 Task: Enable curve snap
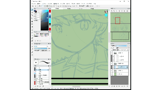[x=56, y=6]
